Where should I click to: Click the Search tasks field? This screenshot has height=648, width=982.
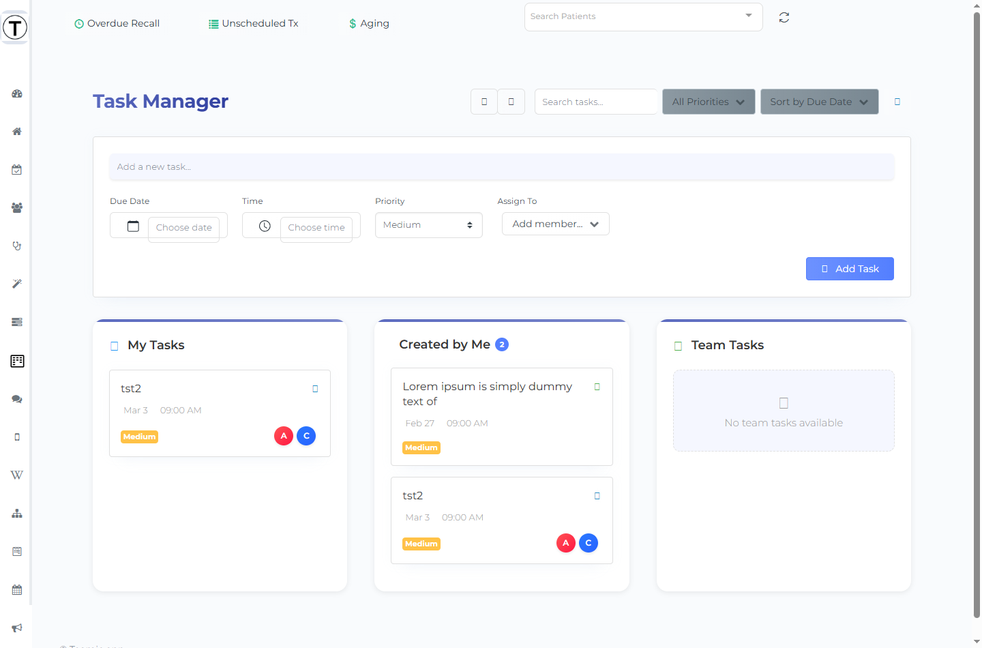click(x=595, y=102)
